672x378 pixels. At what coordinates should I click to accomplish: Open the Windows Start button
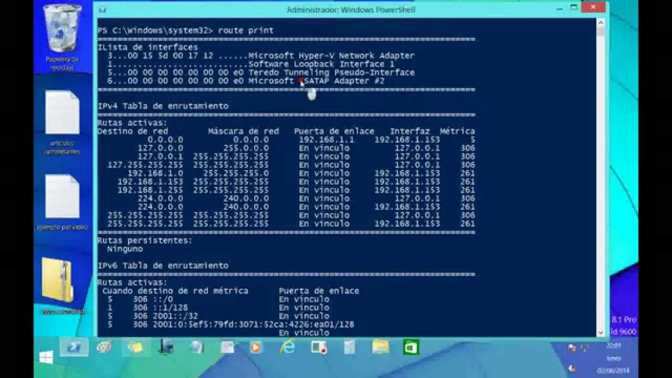46,358
